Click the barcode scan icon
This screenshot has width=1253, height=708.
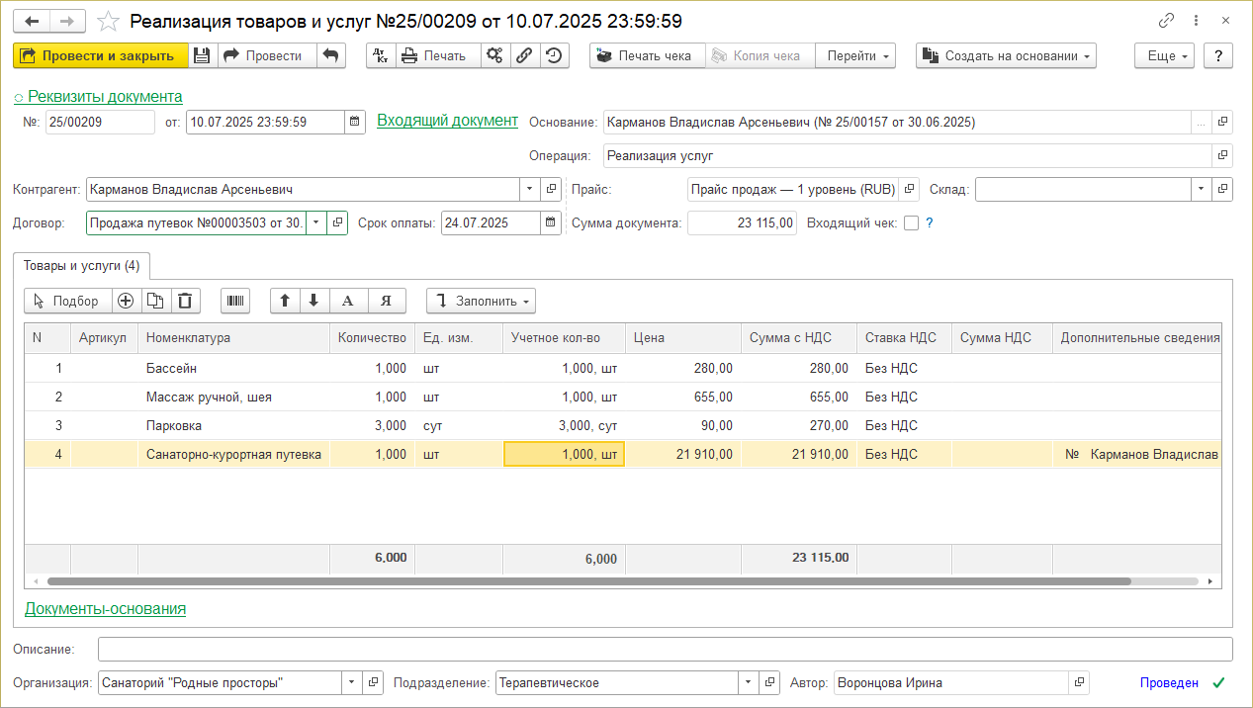pyautogui.click(x=235, y=301)
